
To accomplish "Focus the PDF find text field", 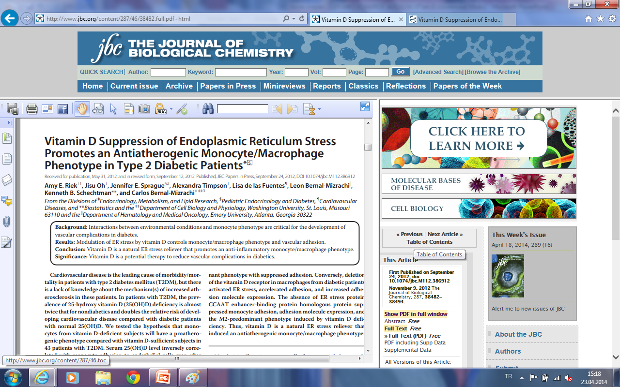I will (242, 109).
